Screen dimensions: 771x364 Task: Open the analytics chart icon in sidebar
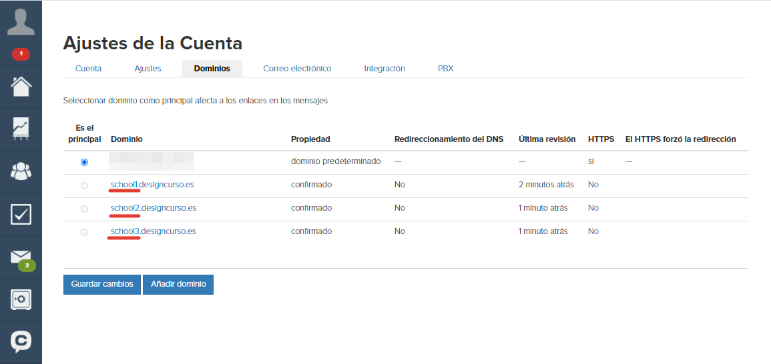tap(21, 129)
